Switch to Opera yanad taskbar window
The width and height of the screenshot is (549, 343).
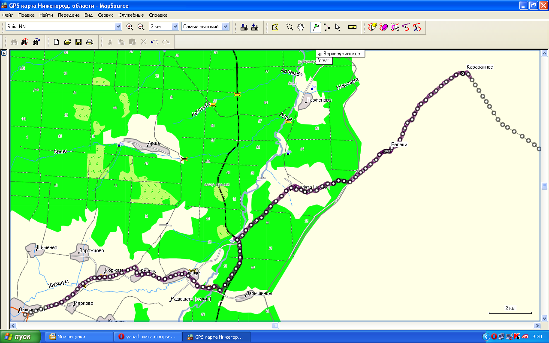pos(148,337)
